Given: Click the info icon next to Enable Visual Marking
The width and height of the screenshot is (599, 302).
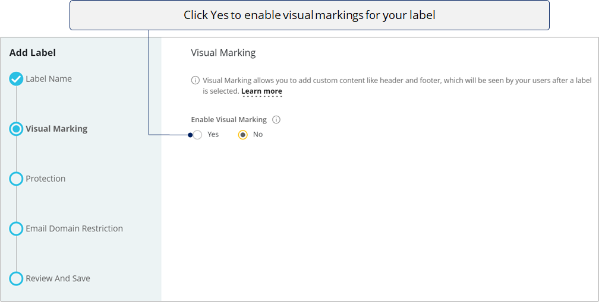Looking at the screenshot, I should tap(276, 120).
